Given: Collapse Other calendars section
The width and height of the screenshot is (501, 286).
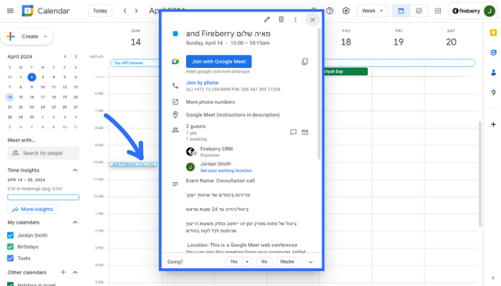Looking at the screenshot, I should coord(75,272).
